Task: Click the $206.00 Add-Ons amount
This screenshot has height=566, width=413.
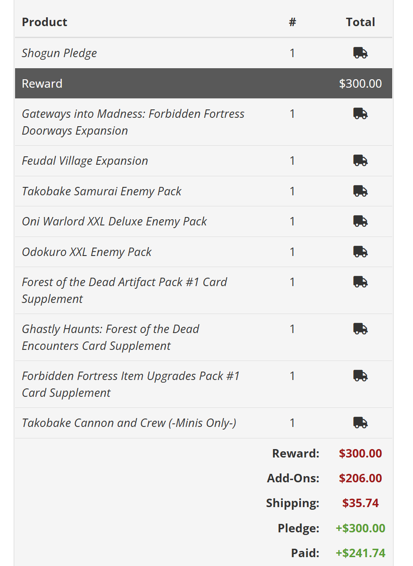Action: [360, 478]
